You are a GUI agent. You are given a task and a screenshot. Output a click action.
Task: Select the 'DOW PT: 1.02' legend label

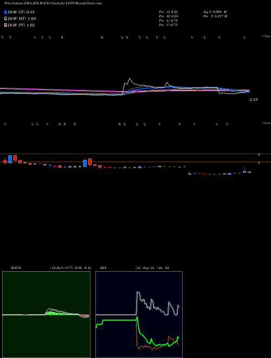coord(21,25)
